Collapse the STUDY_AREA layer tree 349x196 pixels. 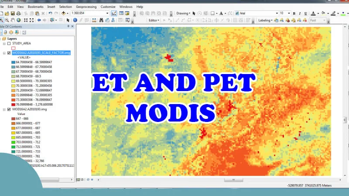[4, 44]
